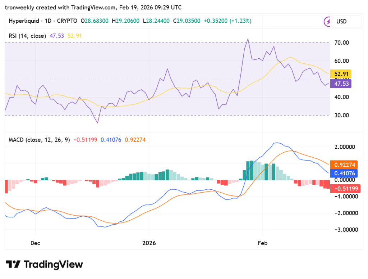368x279 pixels.
Task: Click the +0.35200 (+1.23%) change value
Action: tap(227, 21)
